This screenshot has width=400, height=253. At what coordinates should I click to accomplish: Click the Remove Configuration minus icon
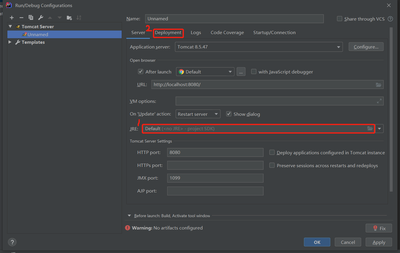pyautogui.click(x=21, y=18)
